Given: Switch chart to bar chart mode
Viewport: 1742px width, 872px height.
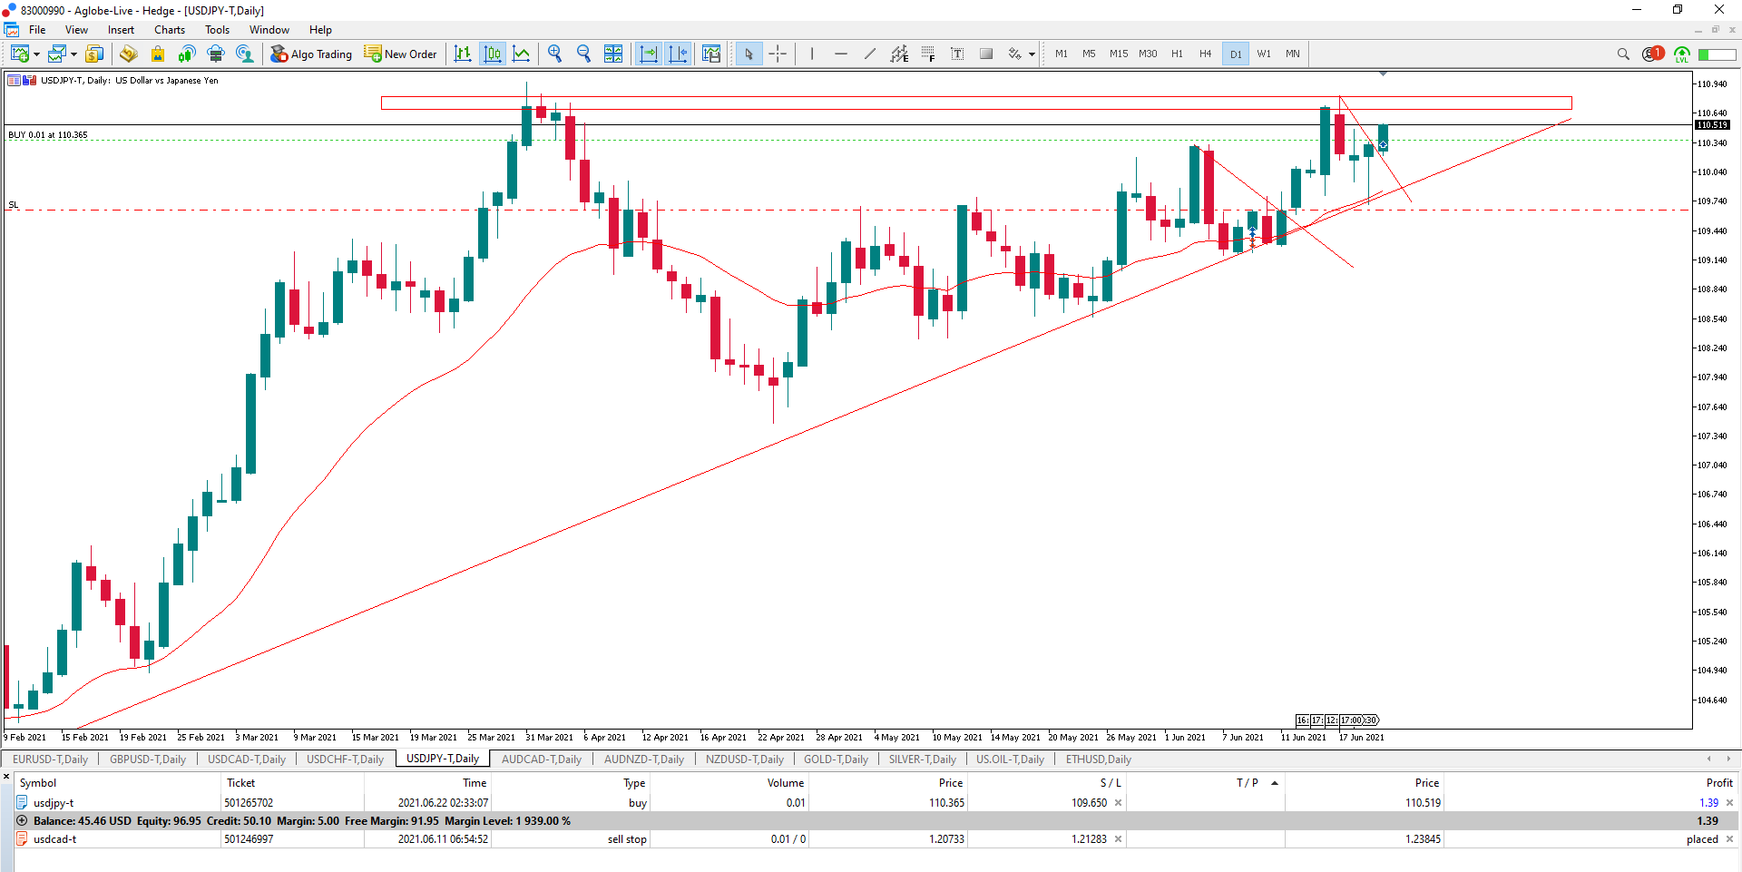Looking at the screenshot, I should pyautogui.click(x=463, y=54).
